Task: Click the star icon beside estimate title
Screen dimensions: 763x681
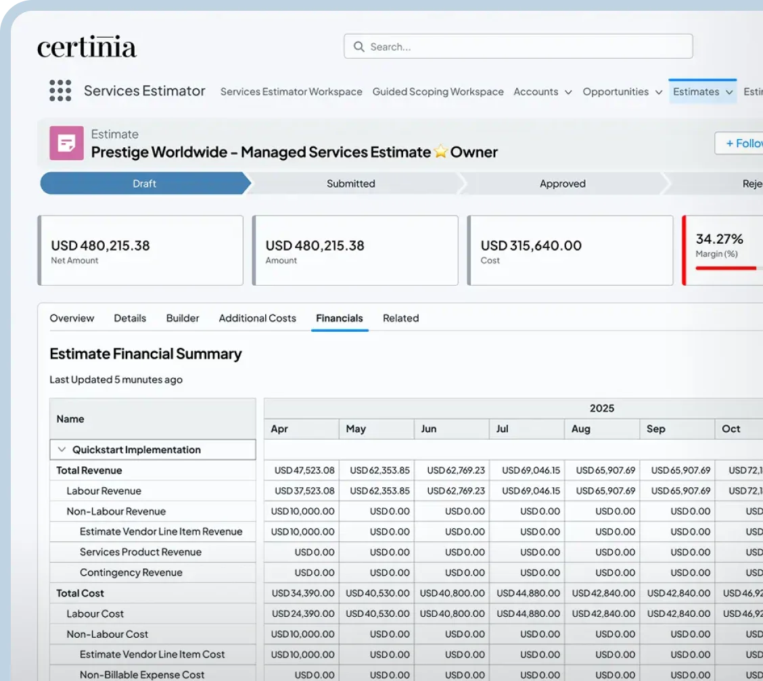Action: [440, 152]
